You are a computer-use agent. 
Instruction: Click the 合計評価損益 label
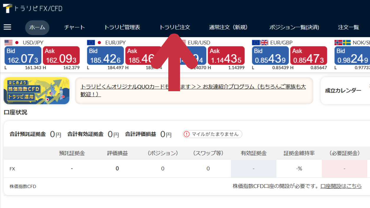pos(141,134)
